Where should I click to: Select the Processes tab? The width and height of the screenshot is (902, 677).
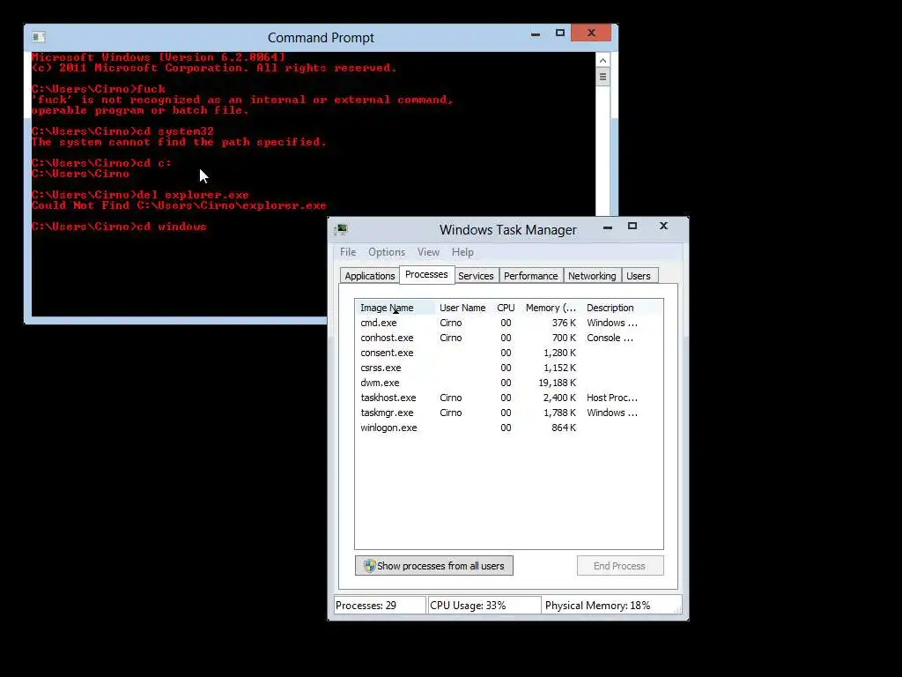pyautogui.click(x=426, y=275)
